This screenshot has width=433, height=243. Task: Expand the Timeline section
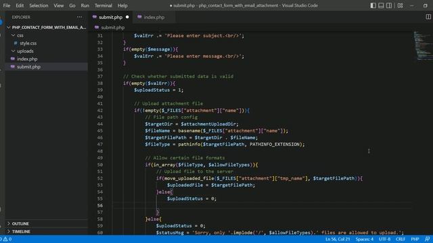coord(21,232)
